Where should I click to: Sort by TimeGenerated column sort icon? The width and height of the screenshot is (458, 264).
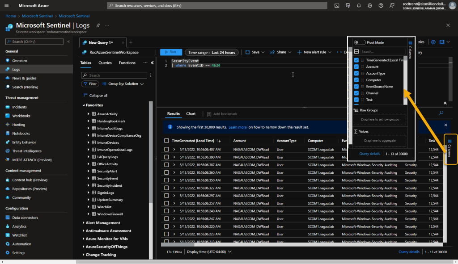(x=218, y=141)
